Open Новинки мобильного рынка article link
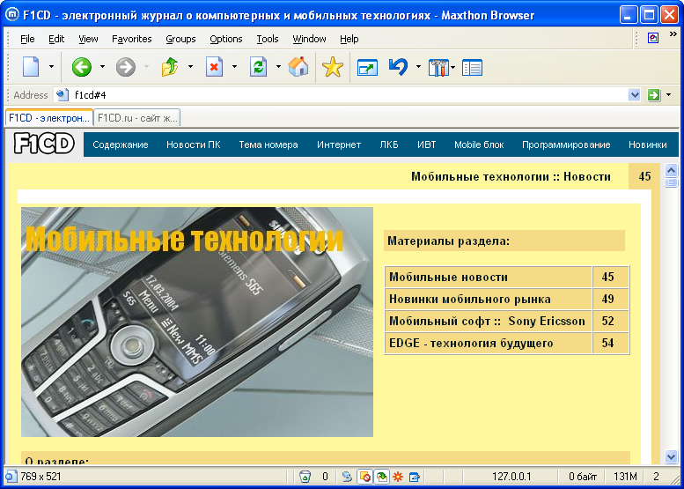The width and height of the screenshot is (684, 489). [470, 299]
